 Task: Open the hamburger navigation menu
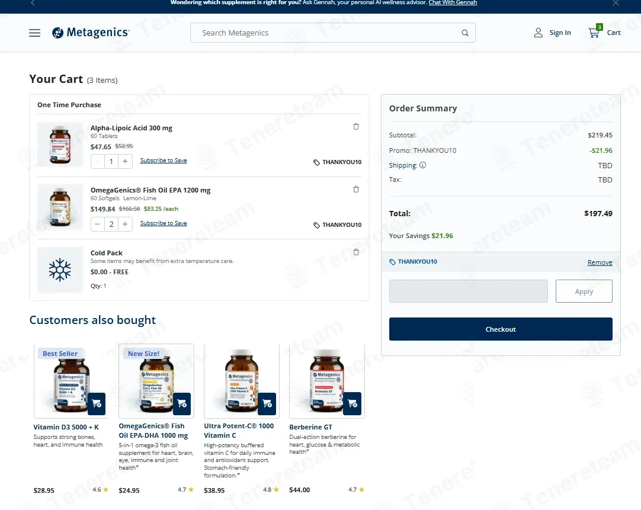(x=35, y=33)
